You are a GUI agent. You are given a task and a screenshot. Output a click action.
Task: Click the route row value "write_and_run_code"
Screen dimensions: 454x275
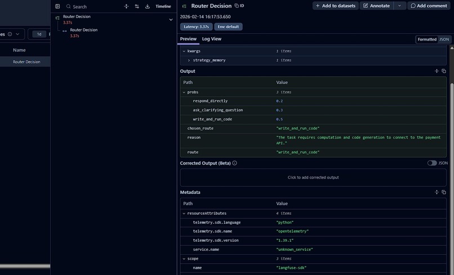[x=297, y=152]
